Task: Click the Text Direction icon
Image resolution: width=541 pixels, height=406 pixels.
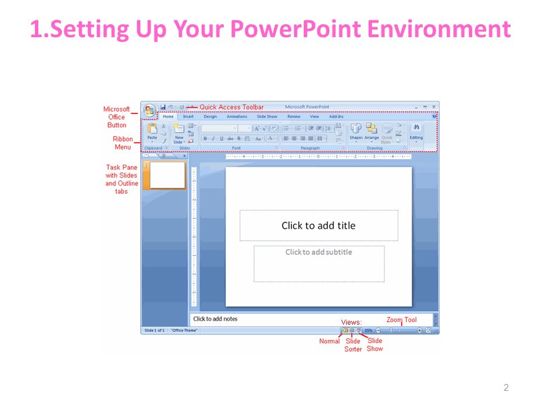Action: [x=339, y=126]
